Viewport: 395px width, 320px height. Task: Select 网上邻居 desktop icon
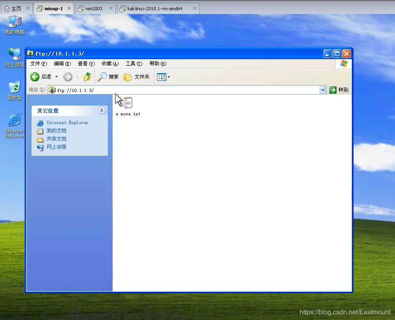pyautogui.click(x=15, y=58)
